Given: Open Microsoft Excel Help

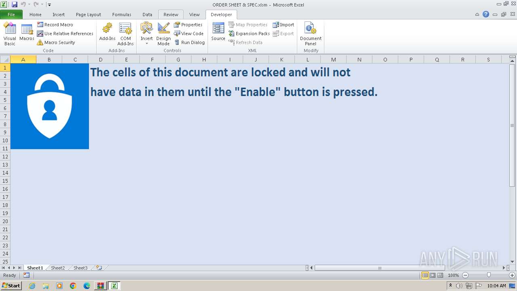Looking at the screenshot, I should coord(486,15).
